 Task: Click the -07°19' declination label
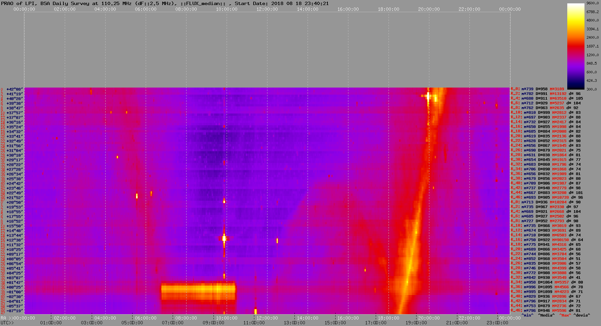coord(15,311)
